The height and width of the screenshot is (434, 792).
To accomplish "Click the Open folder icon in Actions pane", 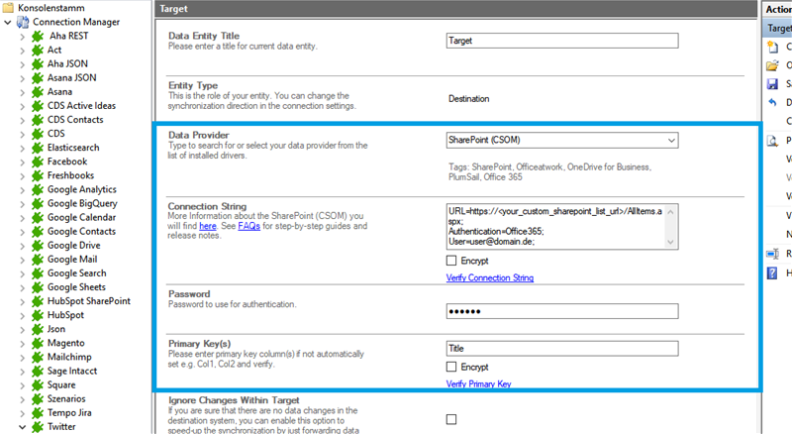I will pyautogui.click(x=773, y=65).
